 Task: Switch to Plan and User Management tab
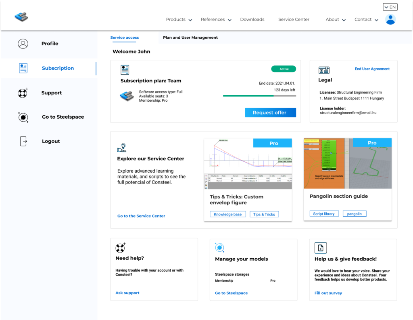[190, 38]
